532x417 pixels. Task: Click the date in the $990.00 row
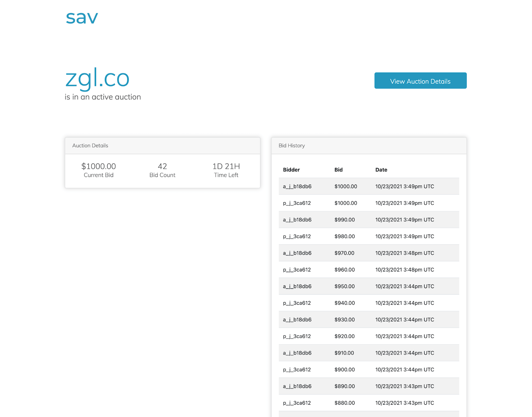pos(405,220)
